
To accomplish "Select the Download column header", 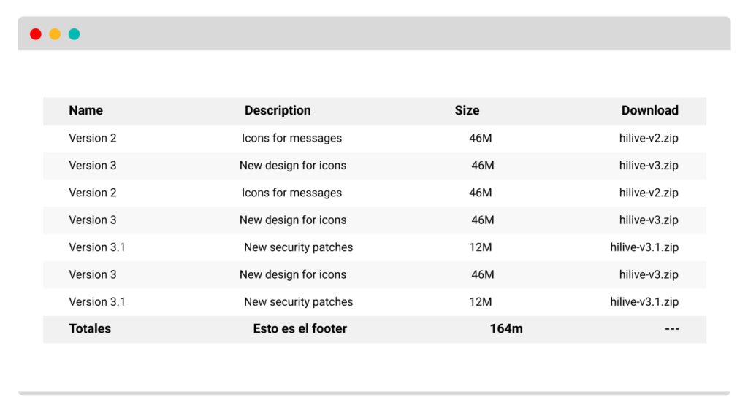I will pos(649,110).
